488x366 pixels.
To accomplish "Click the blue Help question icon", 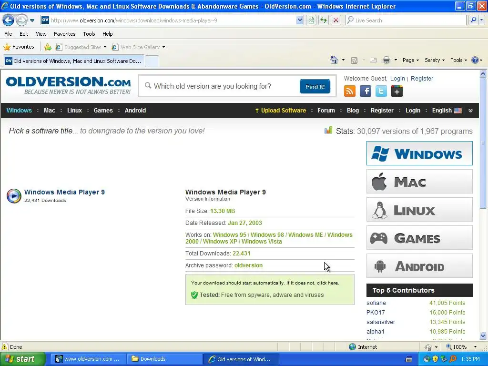I will [475, 60].
